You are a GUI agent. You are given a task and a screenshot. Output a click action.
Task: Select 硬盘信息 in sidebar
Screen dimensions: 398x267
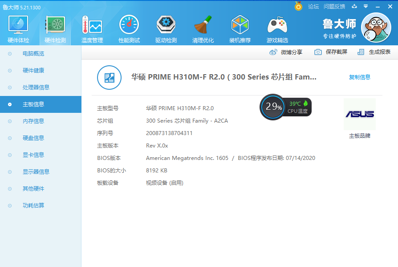pos(41,138)
